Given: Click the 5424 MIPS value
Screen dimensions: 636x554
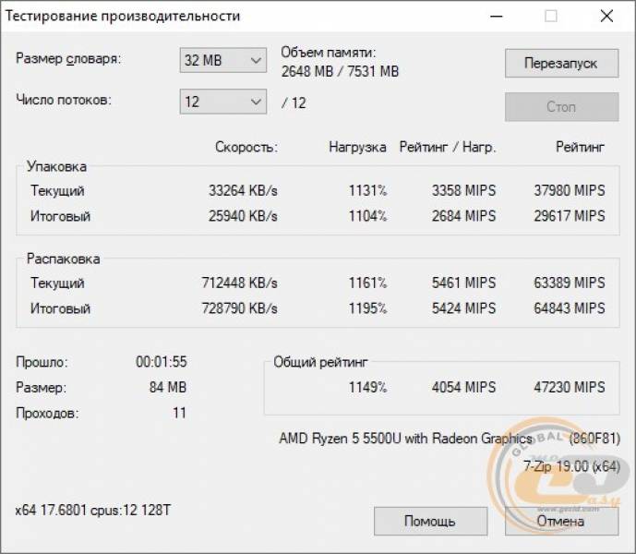Looking at the screenshot, I should [x=463, y=308].
